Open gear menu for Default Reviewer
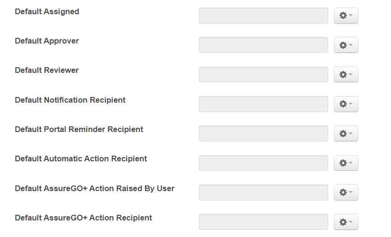 [346, 75]
